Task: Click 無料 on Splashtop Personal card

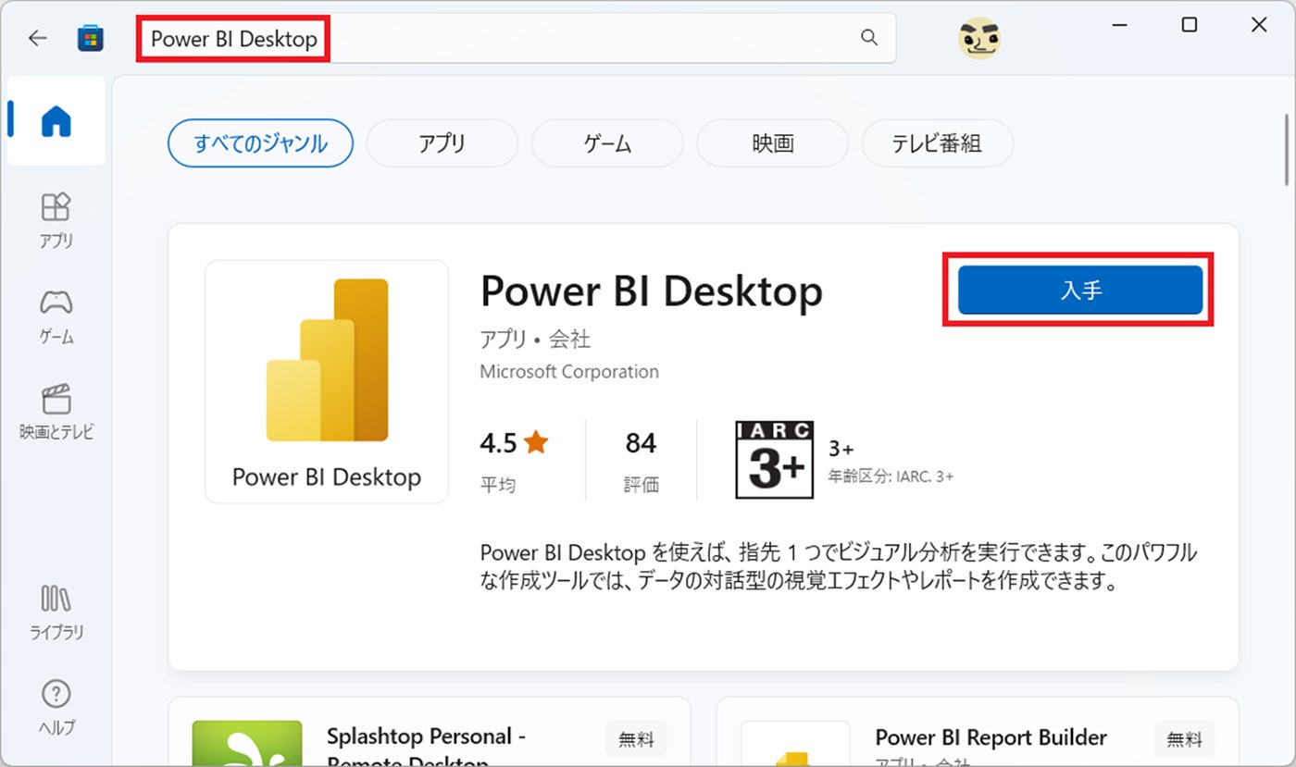Action: [636, 739]
